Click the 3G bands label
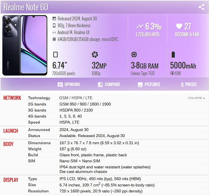209x195 pixels. 37,110
